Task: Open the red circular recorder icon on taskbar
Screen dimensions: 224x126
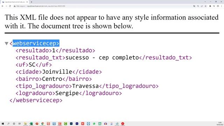Action: pos(122,124)
